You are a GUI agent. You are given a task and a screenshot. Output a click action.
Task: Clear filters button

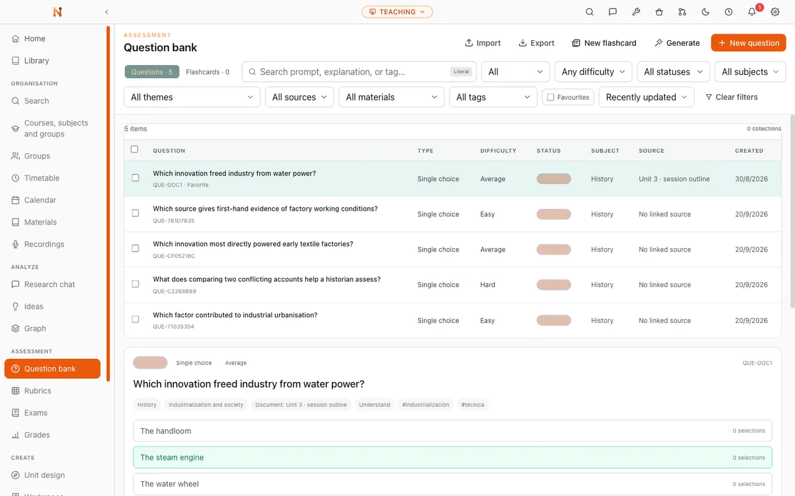tap(732, 97)
